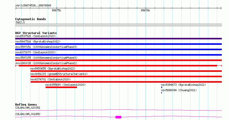The width and height of the screenshot is (229, 120).
Task: Select the 3q12.1 band label
Action: point(20,22)
